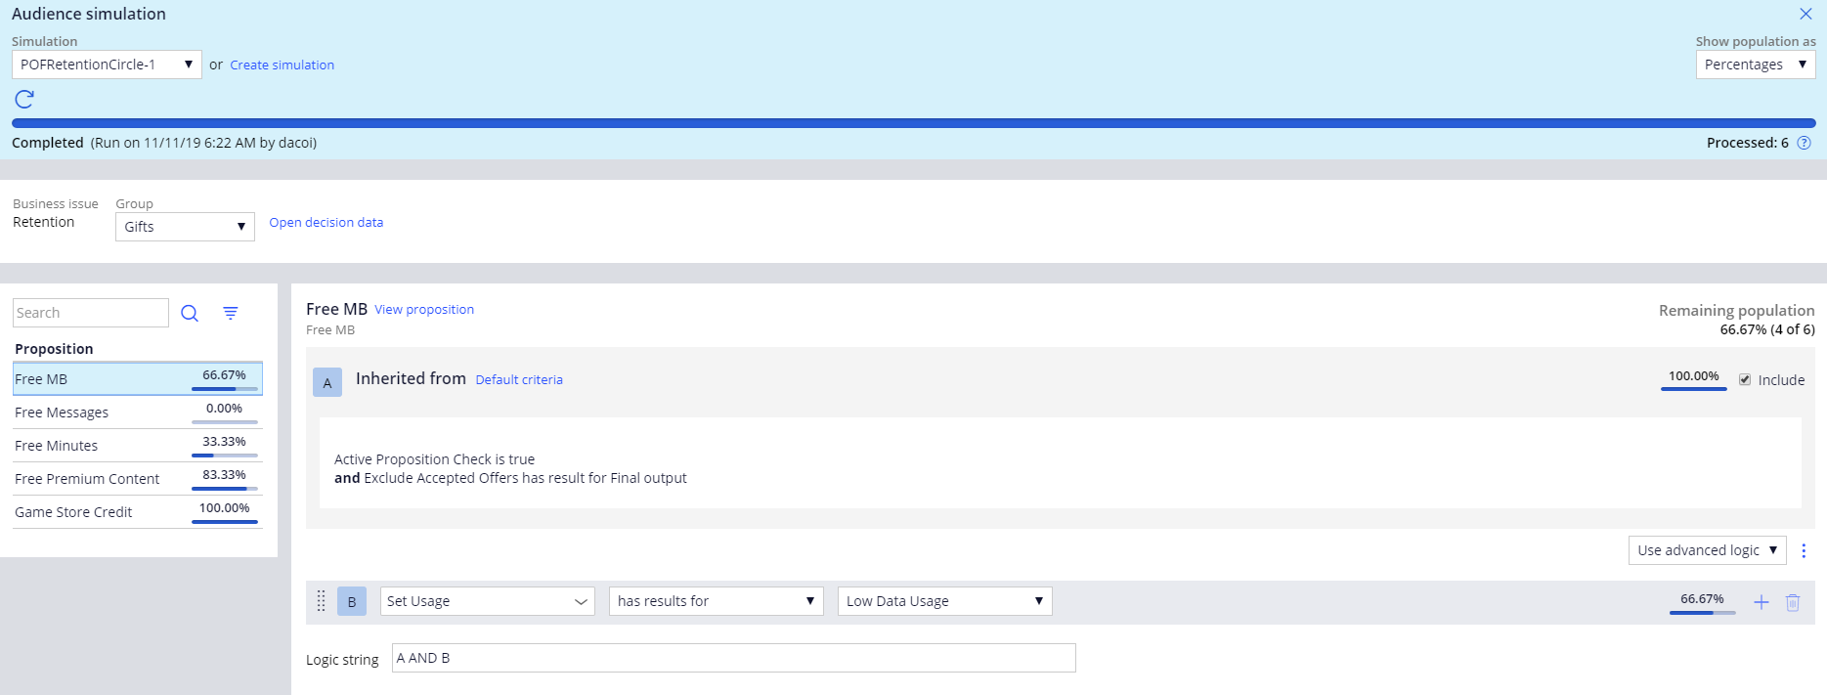1827x695 pixels.
Task: Click the refresh simulation icon
Action: tap(24, 99)
